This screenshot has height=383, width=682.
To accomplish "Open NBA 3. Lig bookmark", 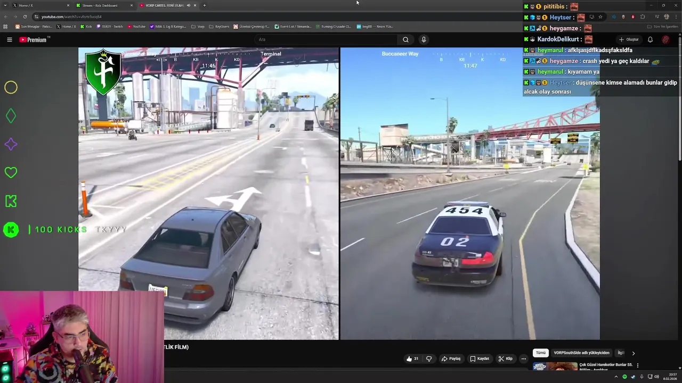I will pyautogui.click(x=168, y=26).
